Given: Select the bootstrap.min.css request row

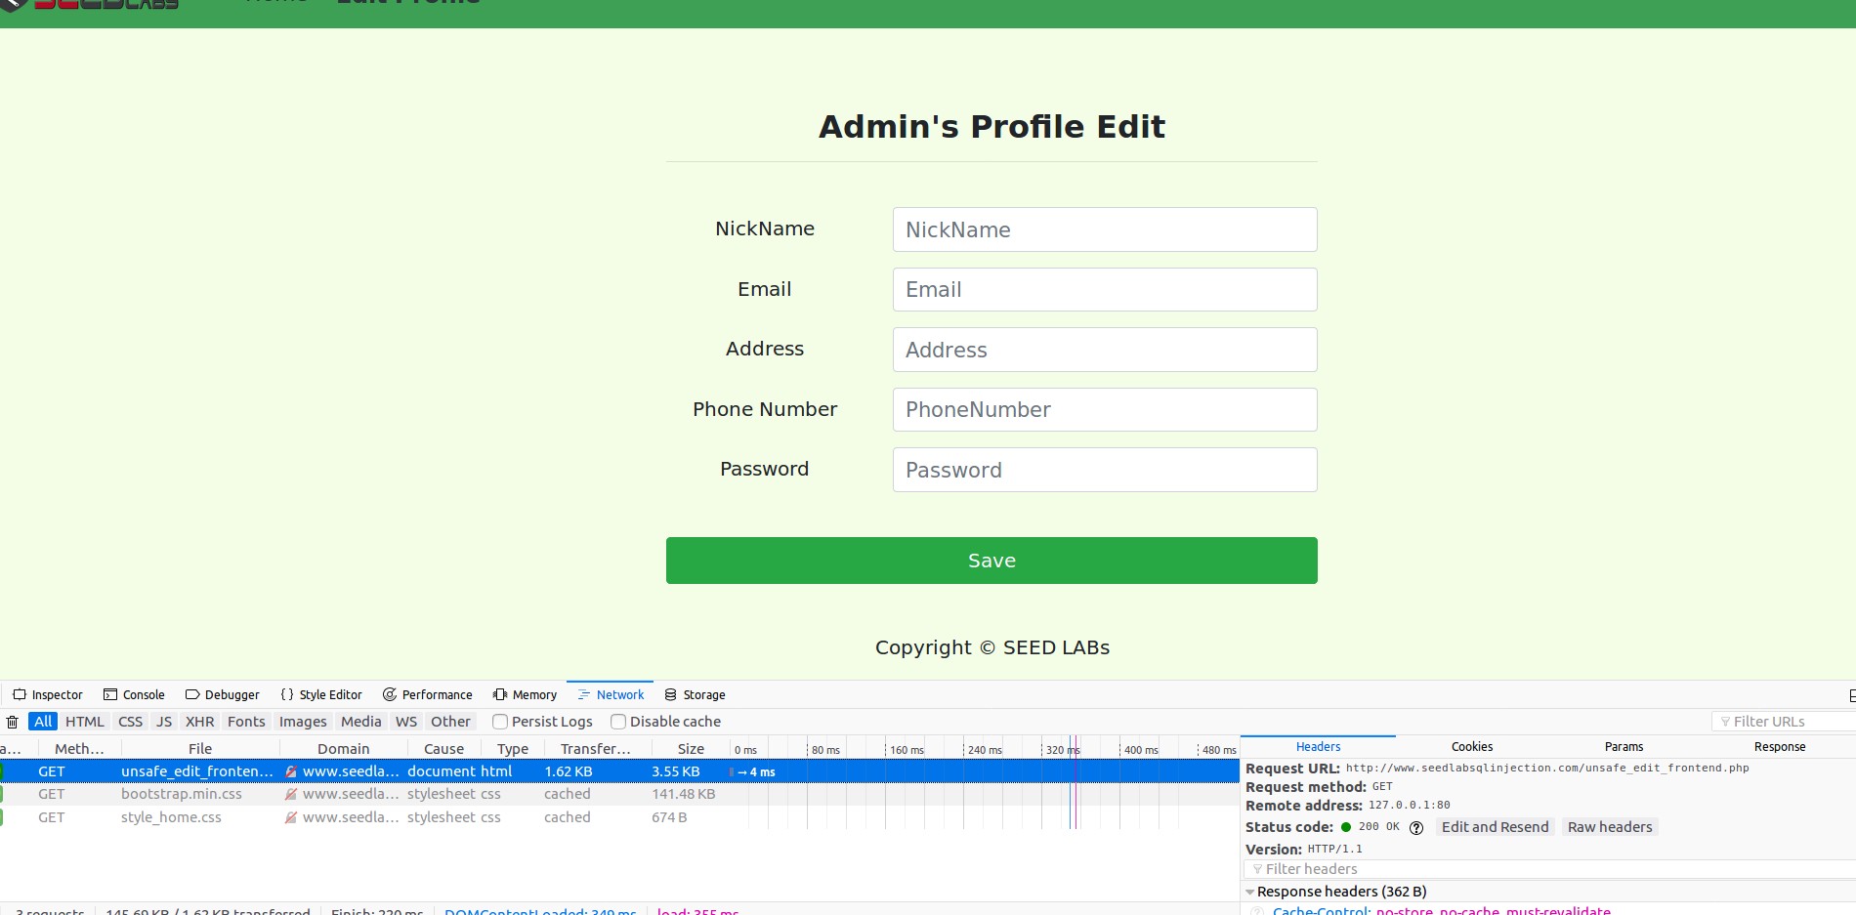Looking at the screenshot, I should (x=619, y=794).
